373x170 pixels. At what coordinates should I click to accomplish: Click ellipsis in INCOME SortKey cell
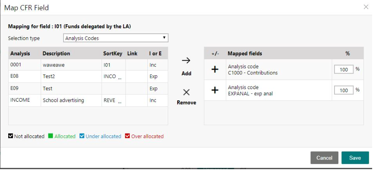pos(120,102)
